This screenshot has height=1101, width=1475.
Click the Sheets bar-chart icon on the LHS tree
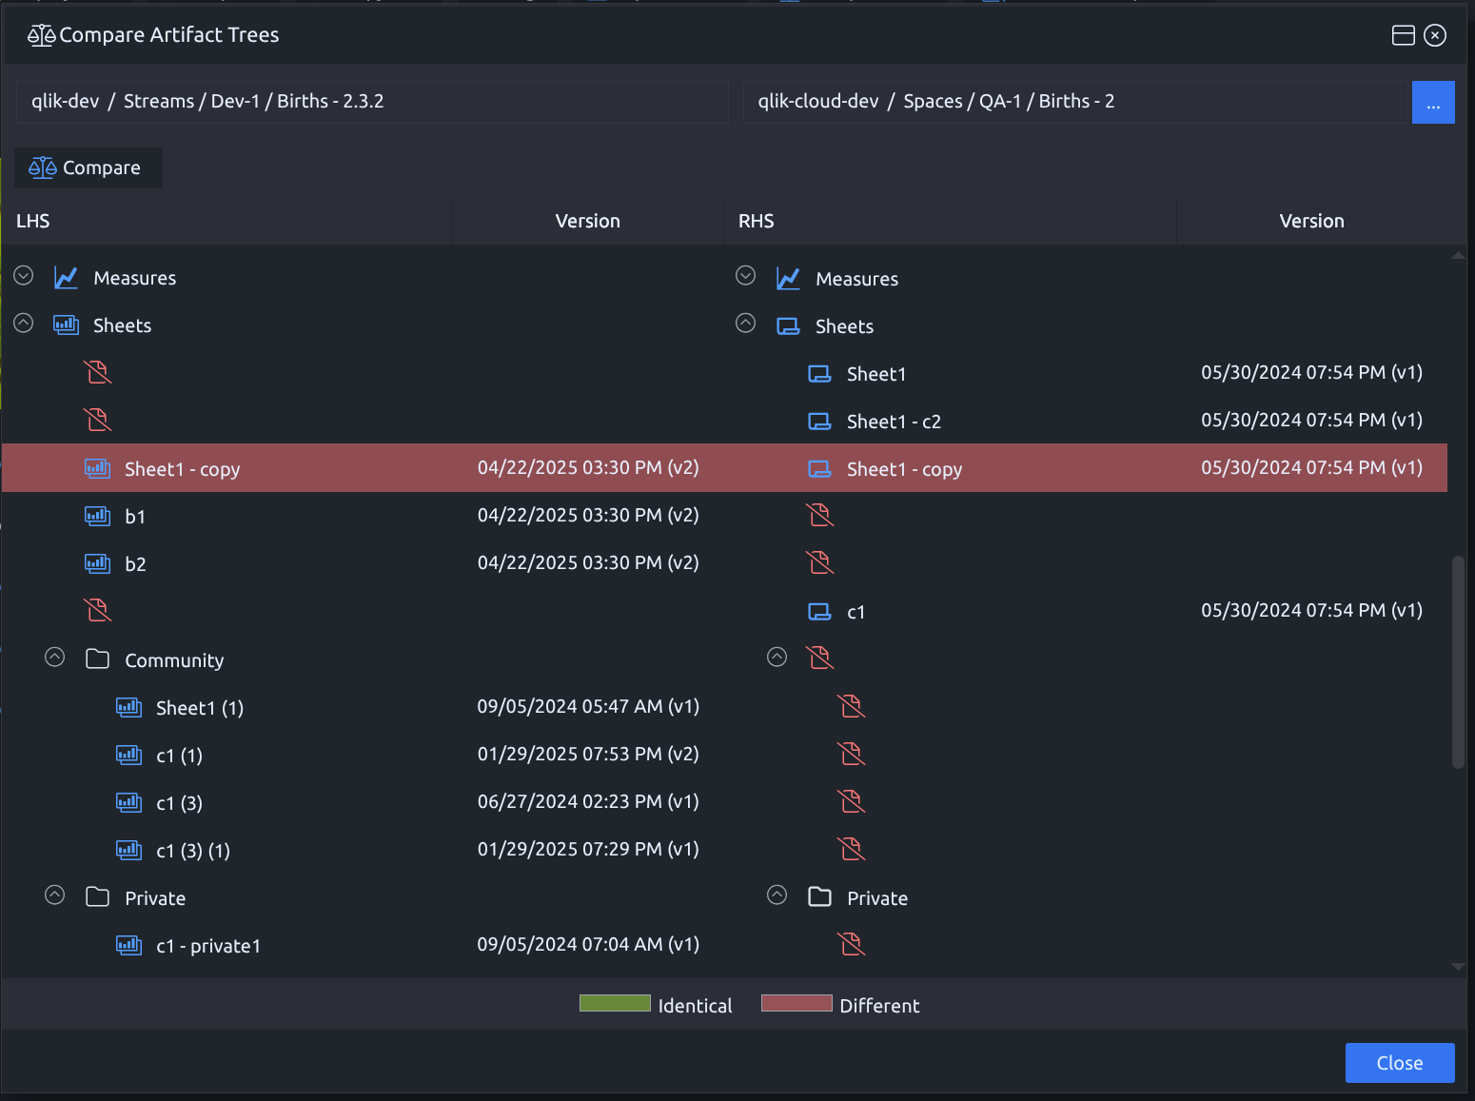[65, 324]
